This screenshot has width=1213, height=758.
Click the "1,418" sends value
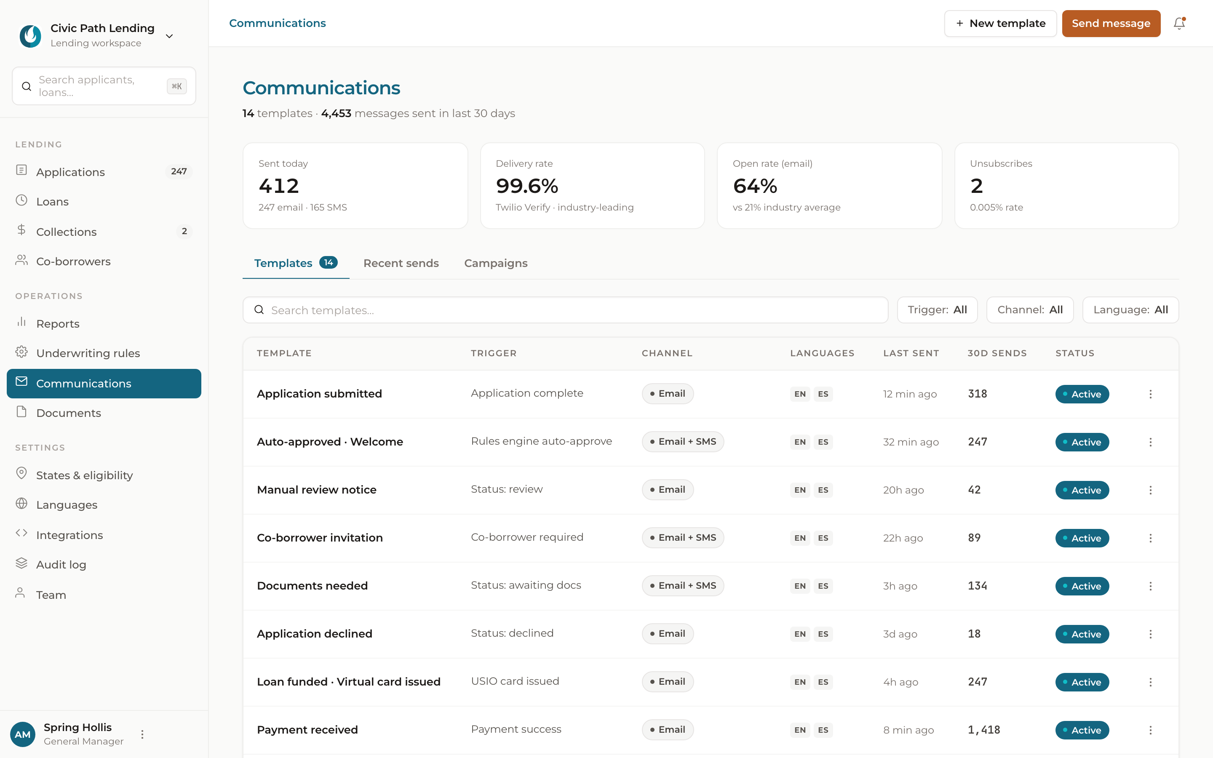[983, 731]
